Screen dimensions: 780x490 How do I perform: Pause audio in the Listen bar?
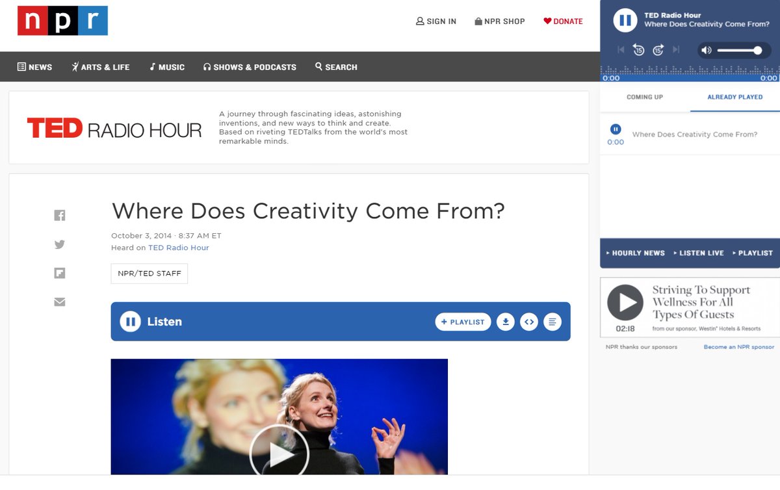[x=130, y=322]
